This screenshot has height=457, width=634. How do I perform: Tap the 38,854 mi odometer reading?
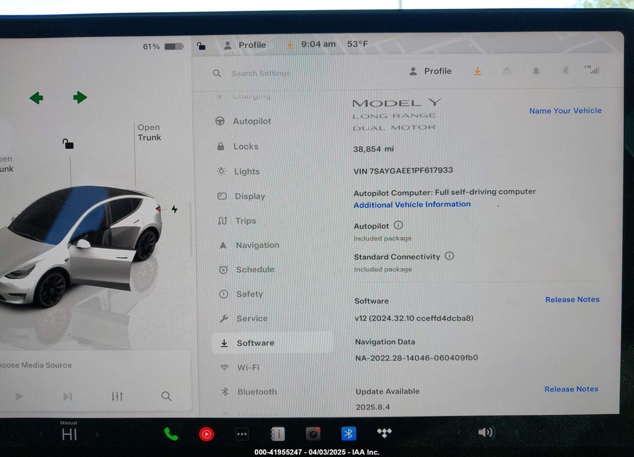click(373, 149)
